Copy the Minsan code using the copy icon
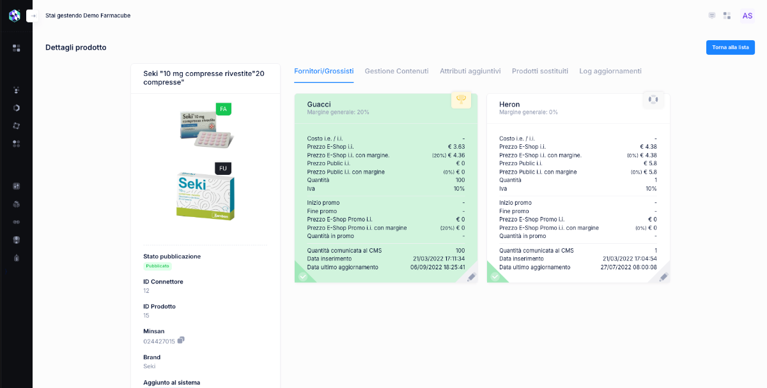 [x=180, y=340]
